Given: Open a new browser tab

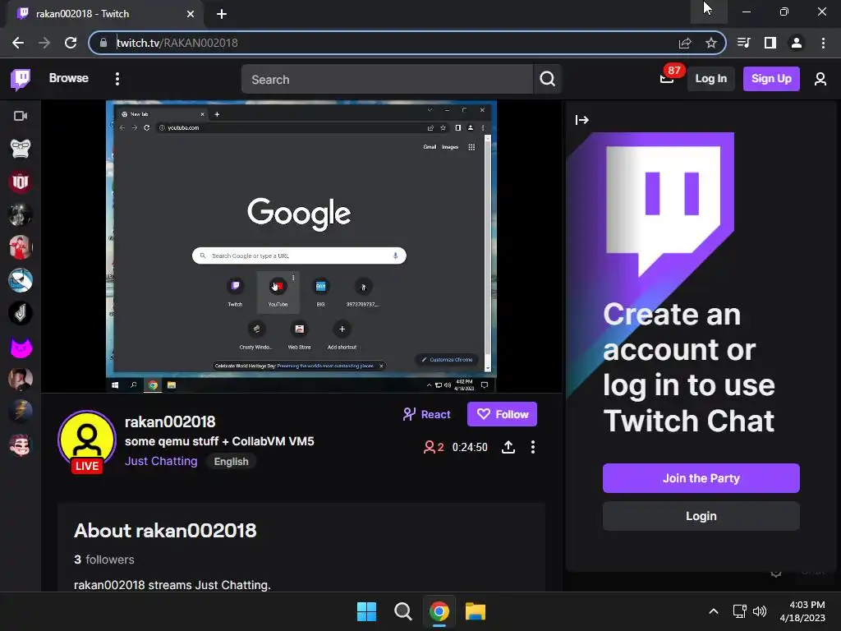Looking at the screenshot, I should click(x=222, y=14).
